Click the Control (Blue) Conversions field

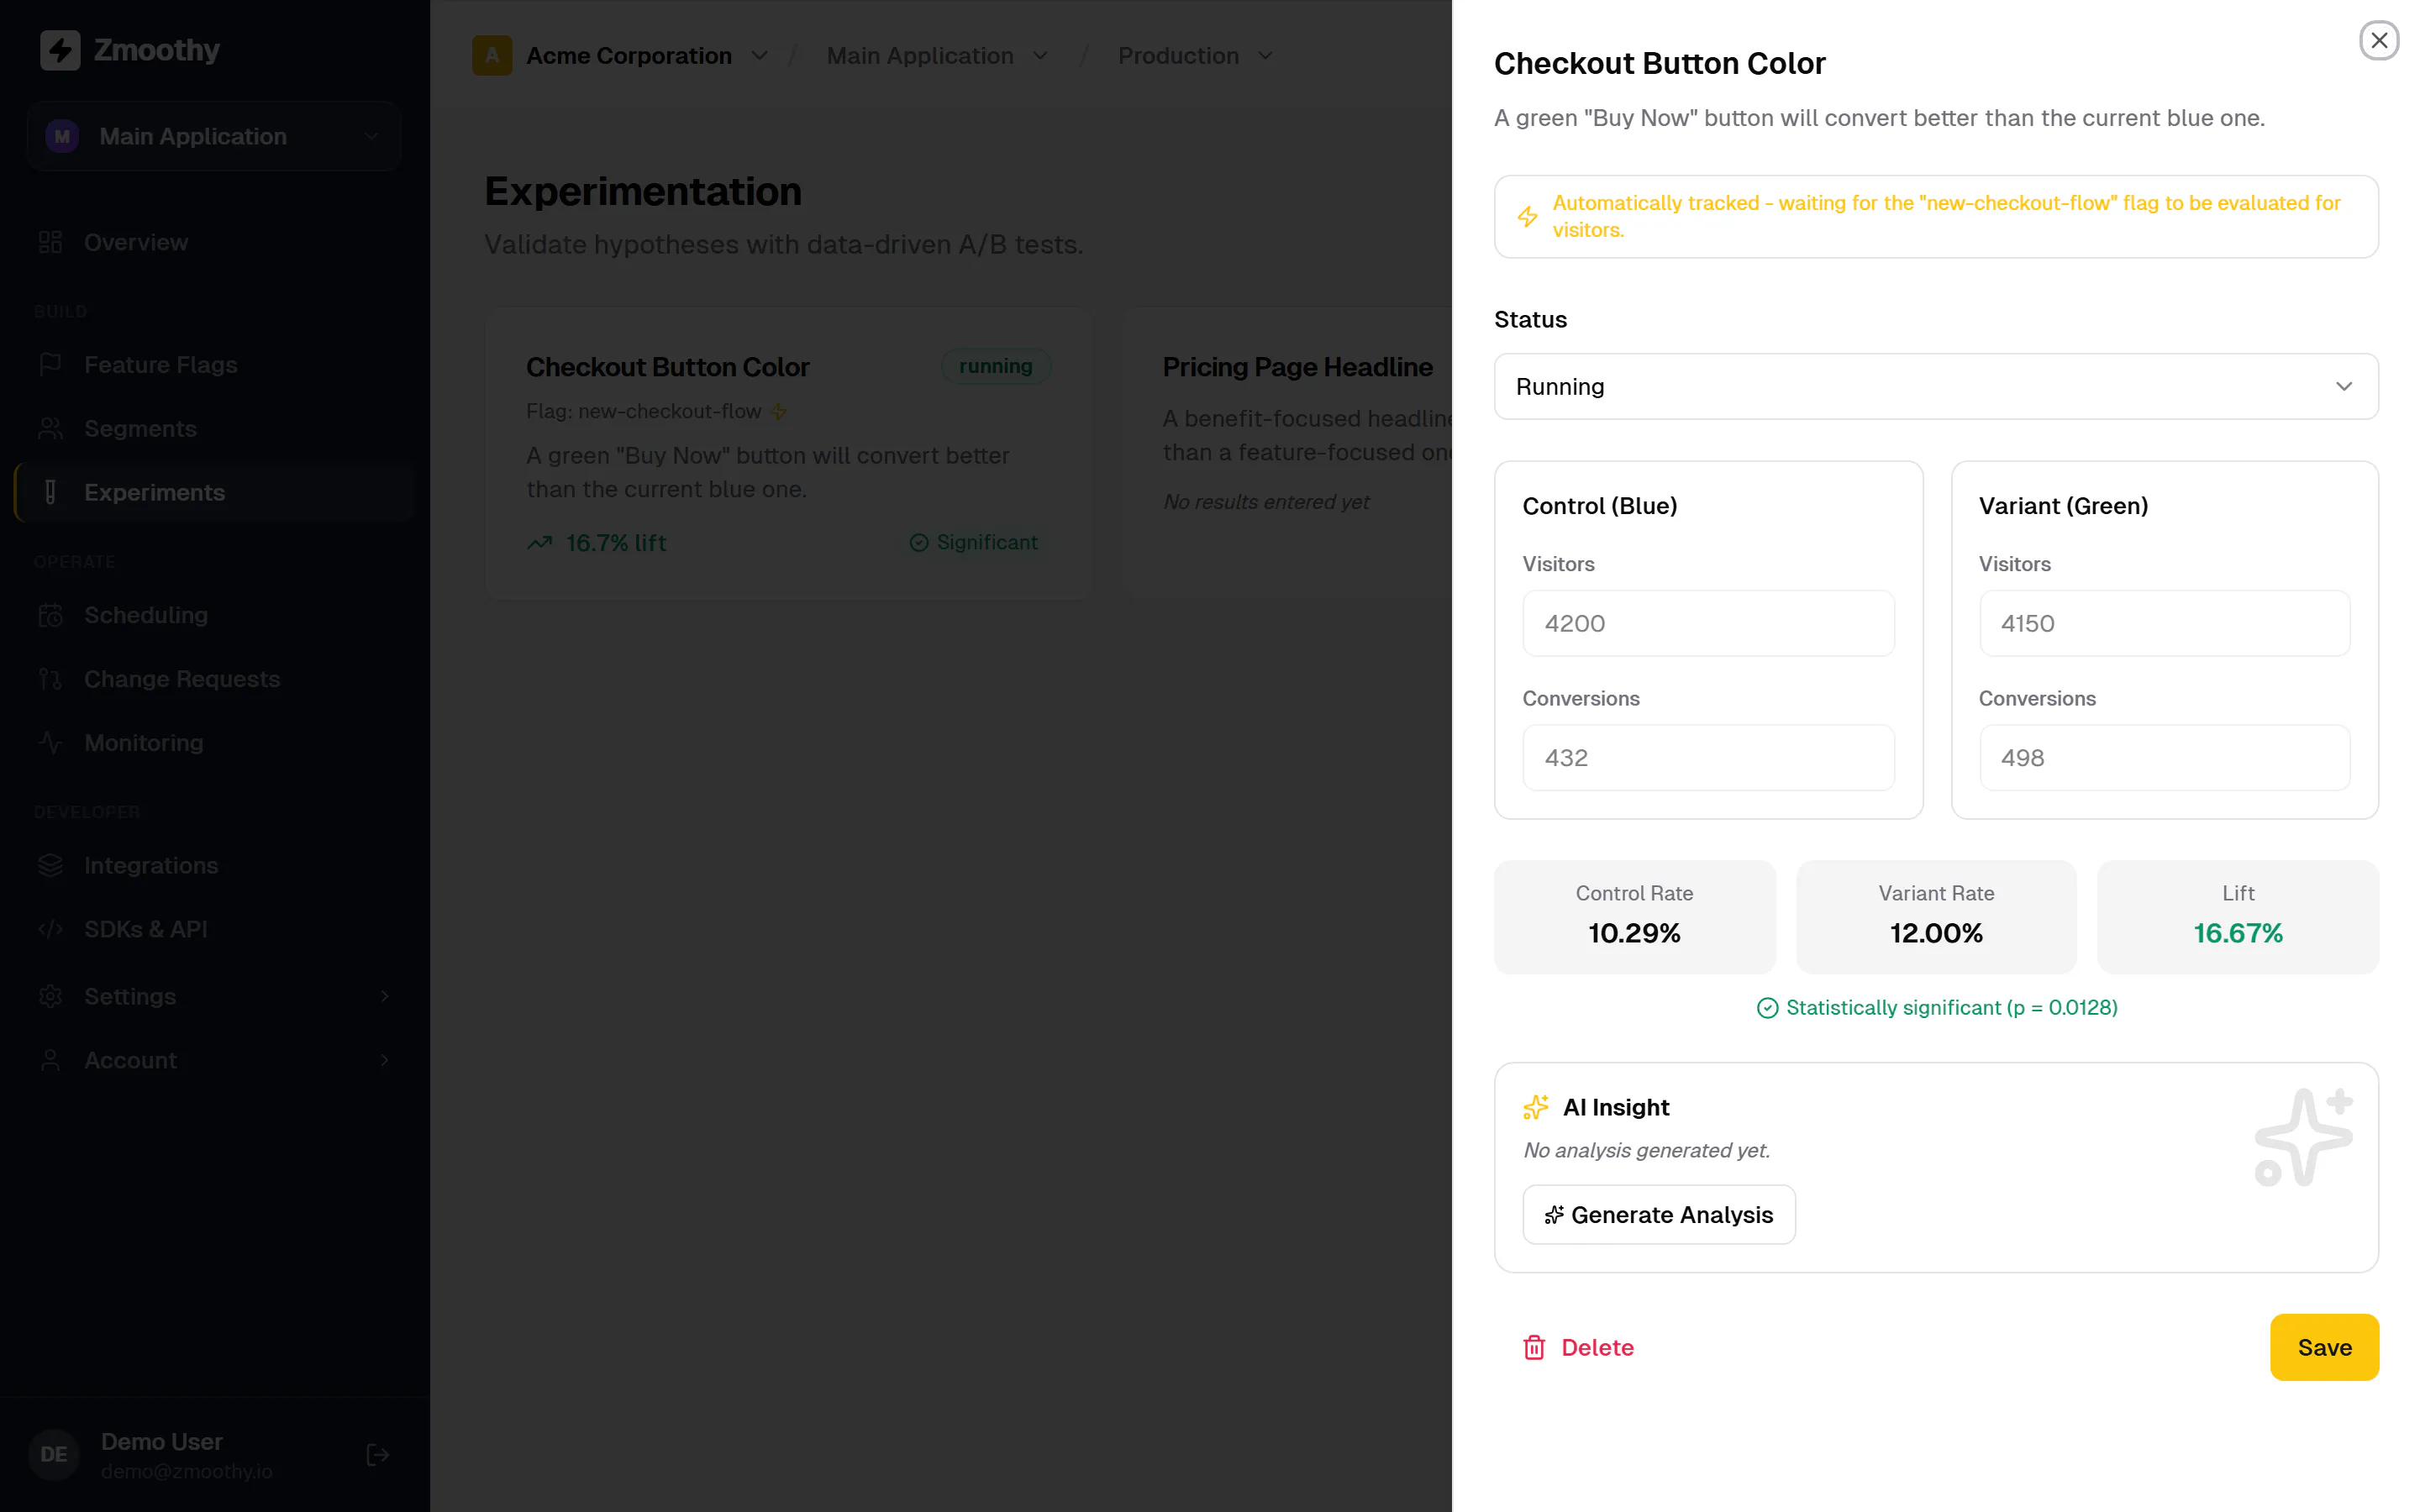(x=1707, y=758)
